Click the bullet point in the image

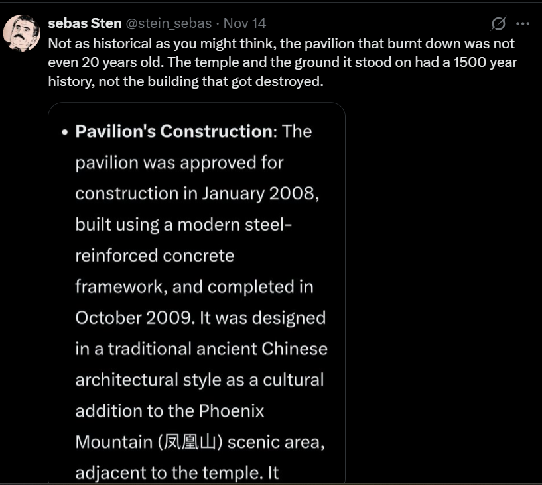tap(65, 132)
